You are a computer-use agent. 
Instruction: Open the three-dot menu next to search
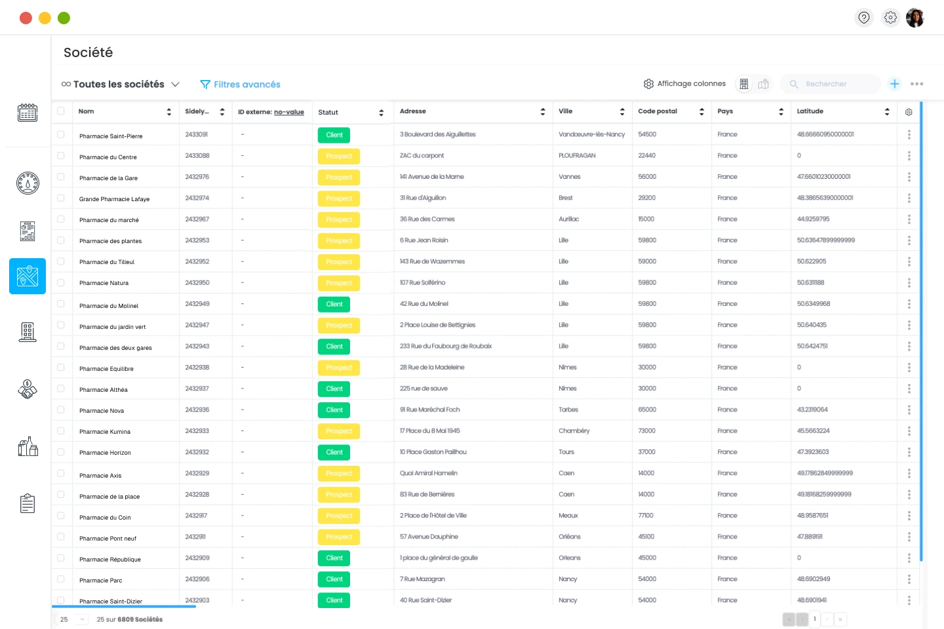tap(917, 84)
